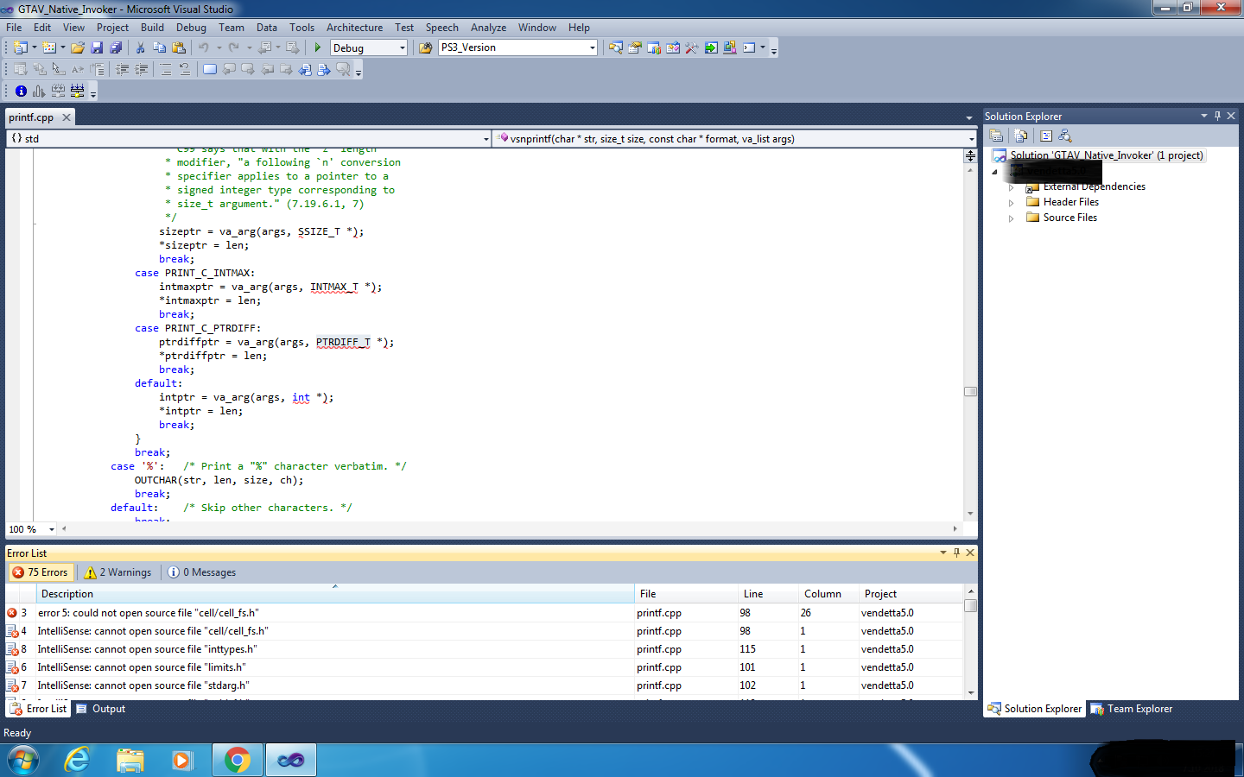Open the Build menu
The width and height of the screenshot is (1244, 777).
(152, 28)
